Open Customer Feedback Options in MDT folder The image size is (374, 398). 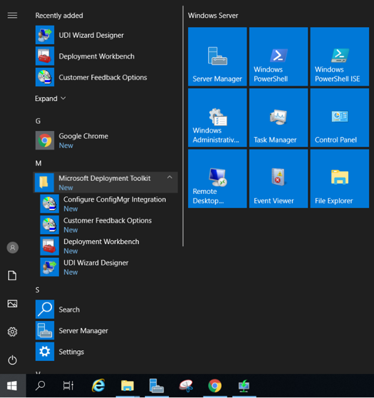109,225
